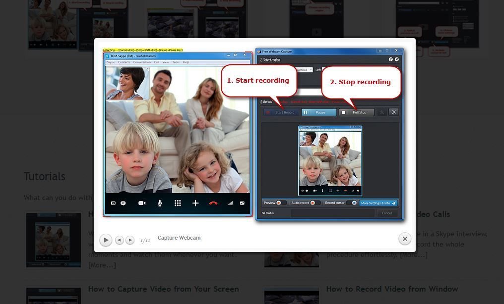Open the Conversation menu in Skype
Image resolution: width=504 pixels, height=304 pixels.
click(142, 62)
